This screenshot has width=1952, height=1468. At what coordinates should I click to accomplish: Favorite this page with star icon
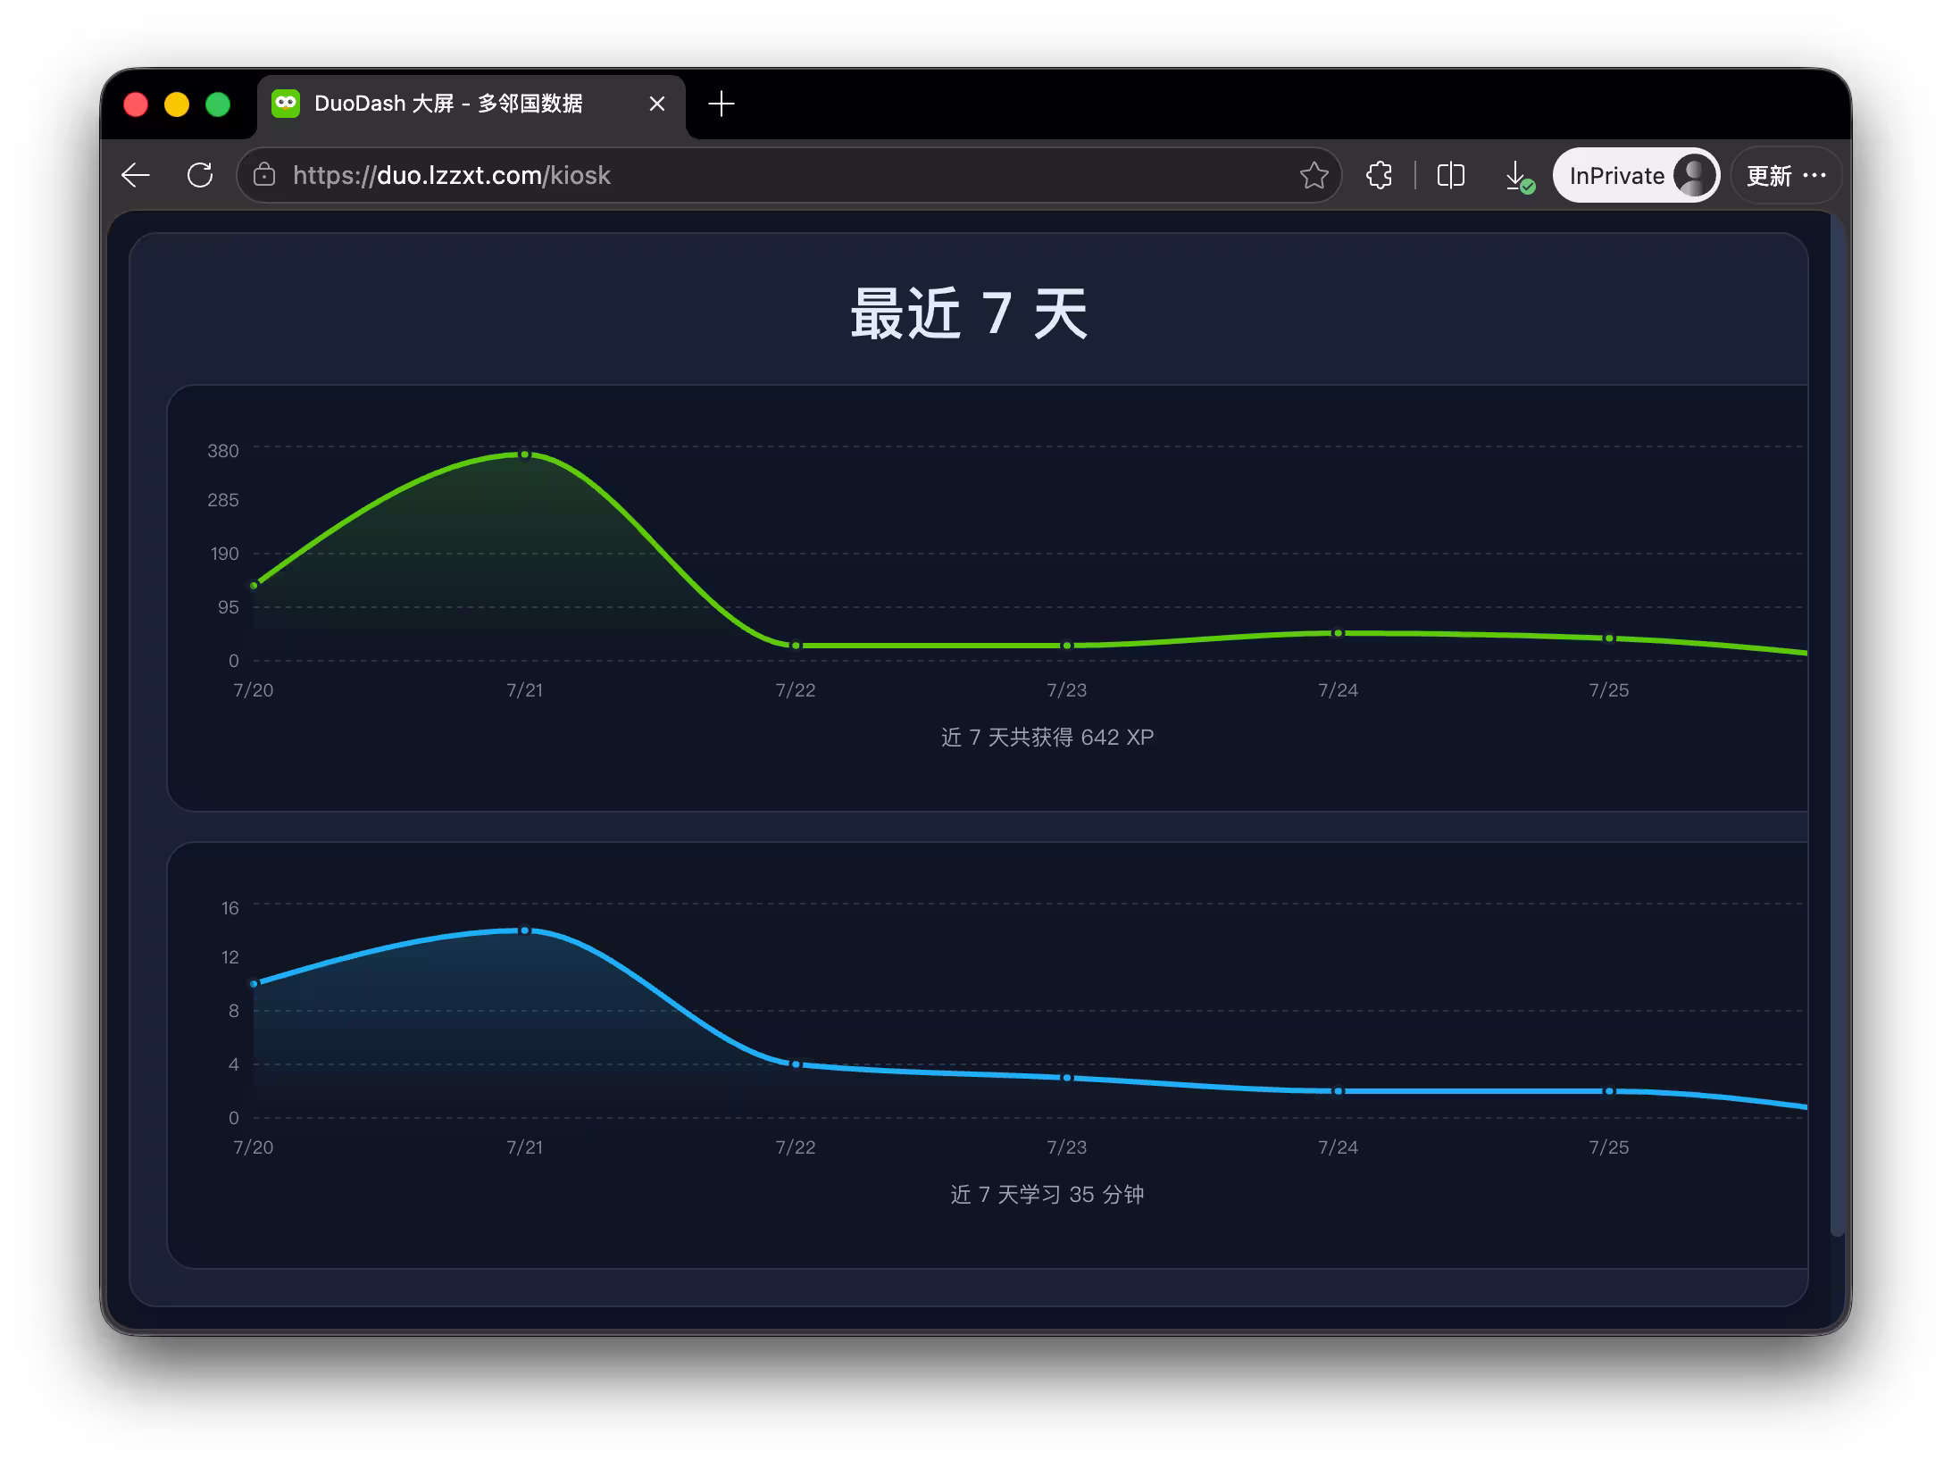point(1314,175)
